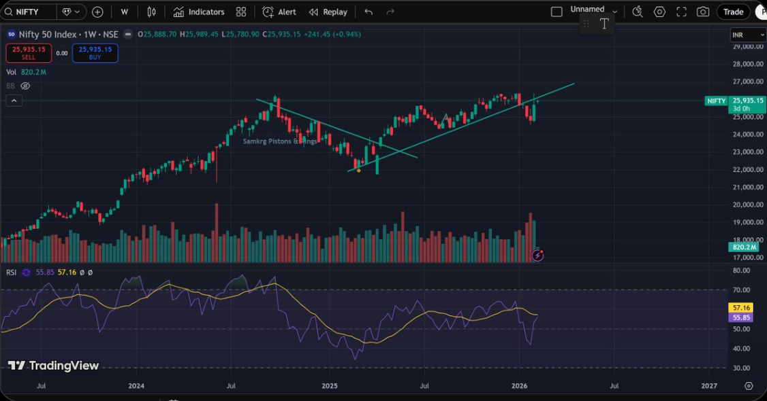Open the Indicators dialog

[x=199, y=12]
